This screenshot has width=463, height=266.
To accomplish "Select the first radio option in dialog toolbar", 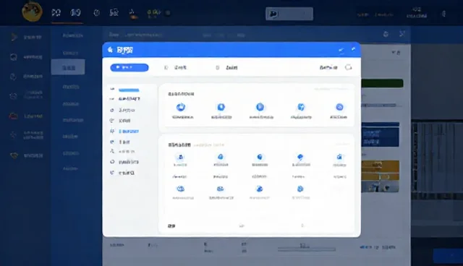I will tap(166, 67).
